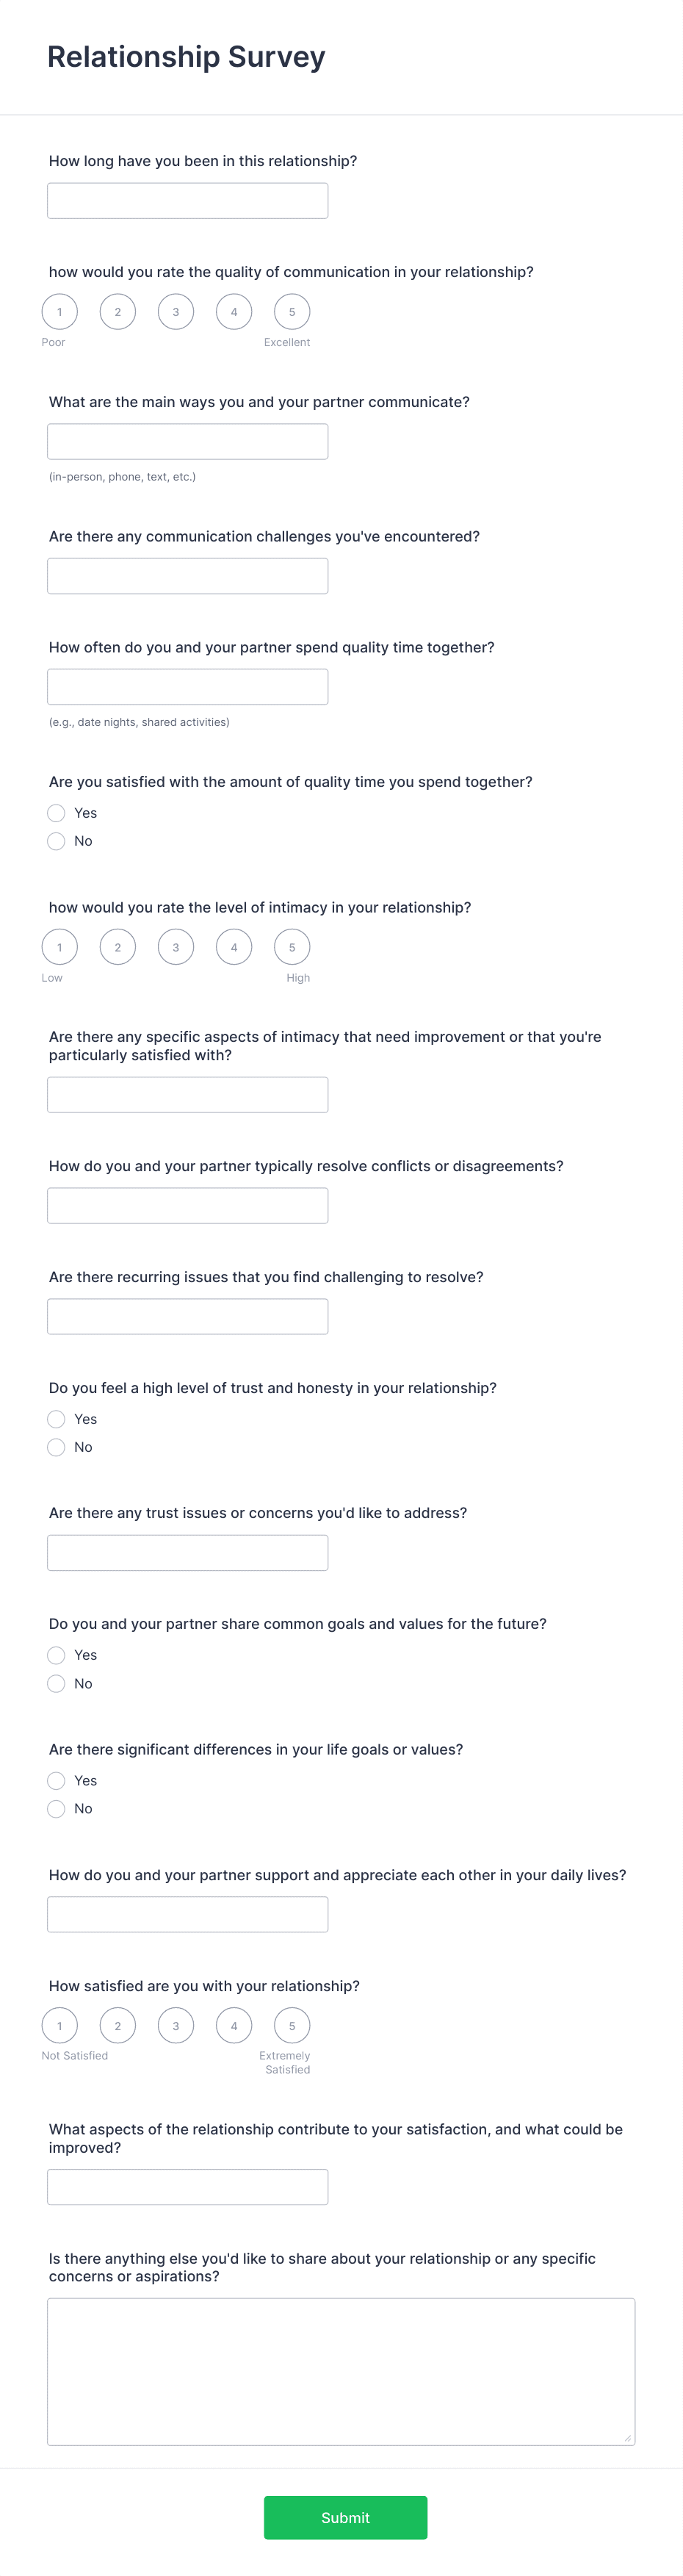Image resolution: width=683 pixels, height=2576 pixels.
Task: Focus the conflict resolution text field
Action: pos(187,1205)
